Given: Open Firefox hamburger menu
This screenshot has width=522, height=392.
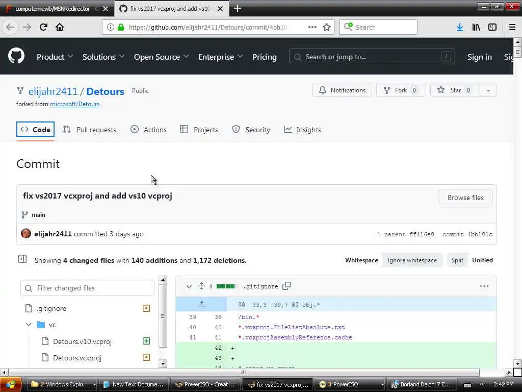Looking at the screenshot, I should pyautogui.click(x=512, y=27).
